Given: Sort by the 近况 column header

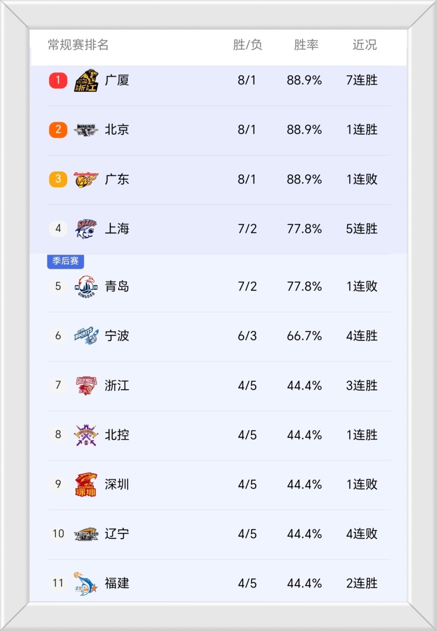Looking at the screenshot, I should [x=364, y=45].
